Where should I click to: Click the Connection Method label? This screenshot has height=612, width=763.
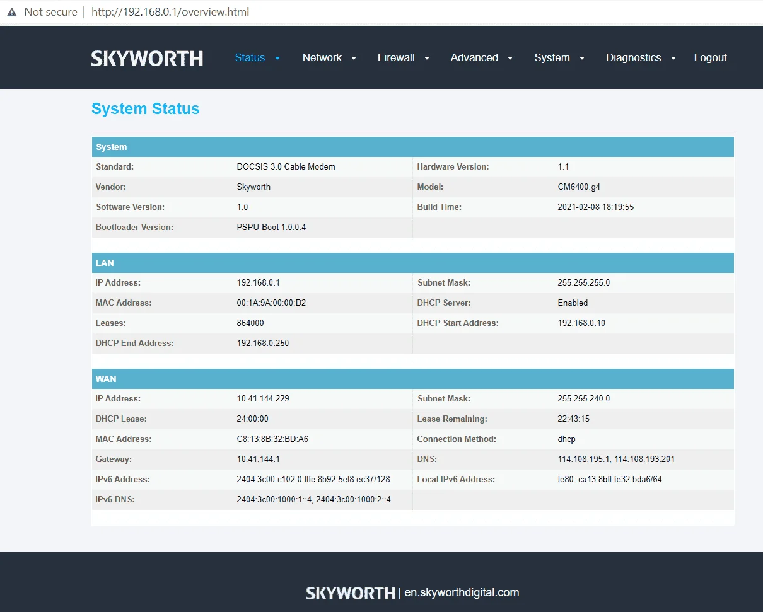pyautogui.click(x=457, y=439)
